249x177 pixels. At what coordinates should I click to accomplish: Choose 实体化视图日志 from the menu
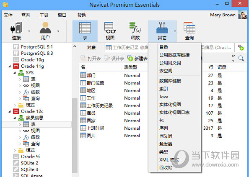174,112
